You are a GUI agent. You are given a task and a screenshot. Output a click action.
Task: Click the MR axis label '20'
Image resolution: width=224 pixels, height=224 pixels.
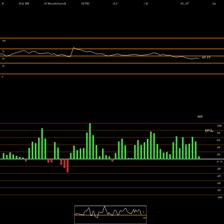218,155
